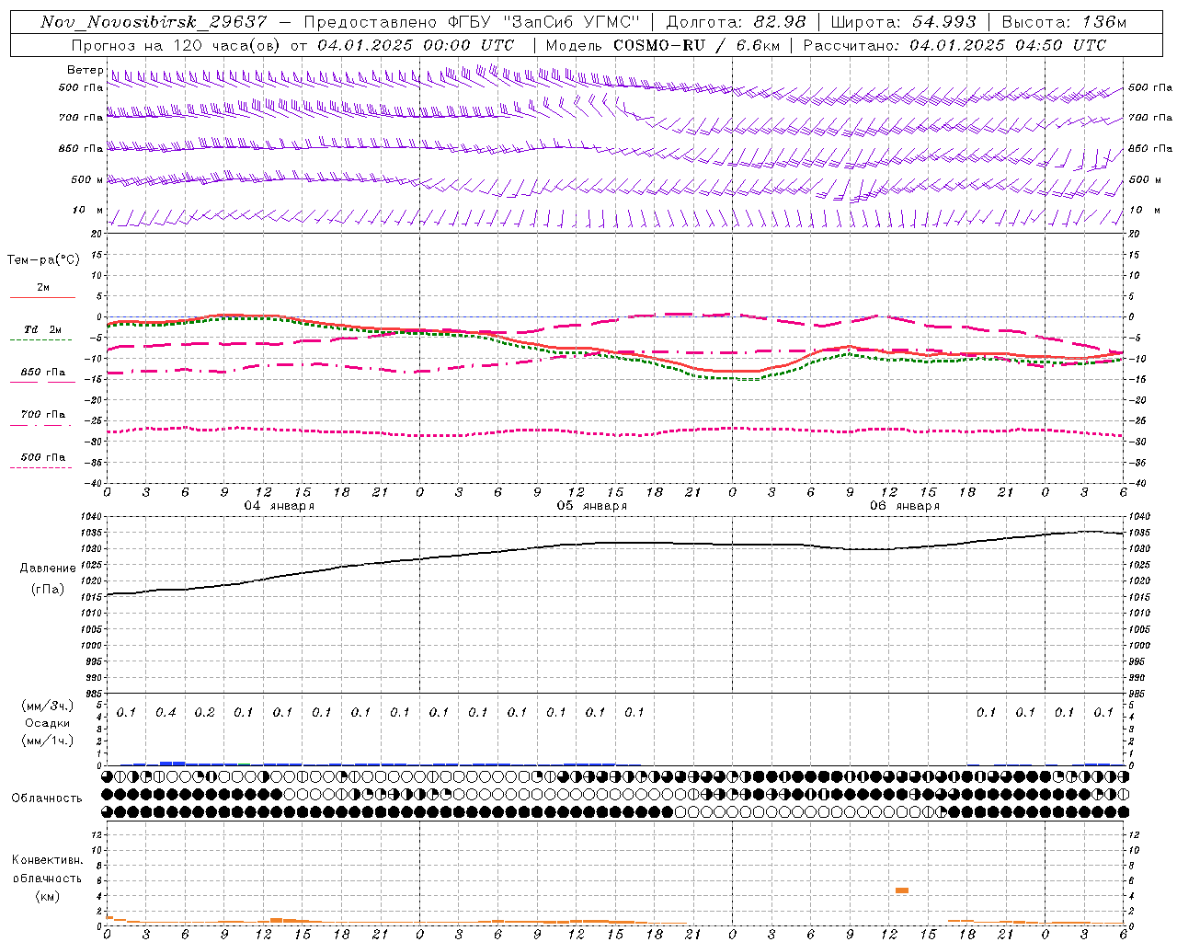Select the "Широта: 54.993" header value

click(x=903, y=22)
